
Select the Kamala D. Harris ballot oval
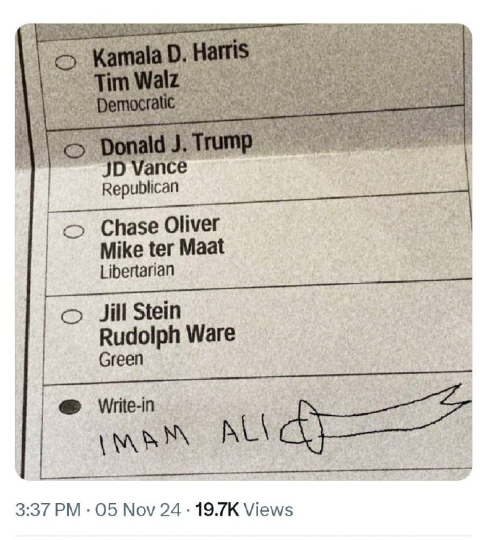(x=65, y=63)
